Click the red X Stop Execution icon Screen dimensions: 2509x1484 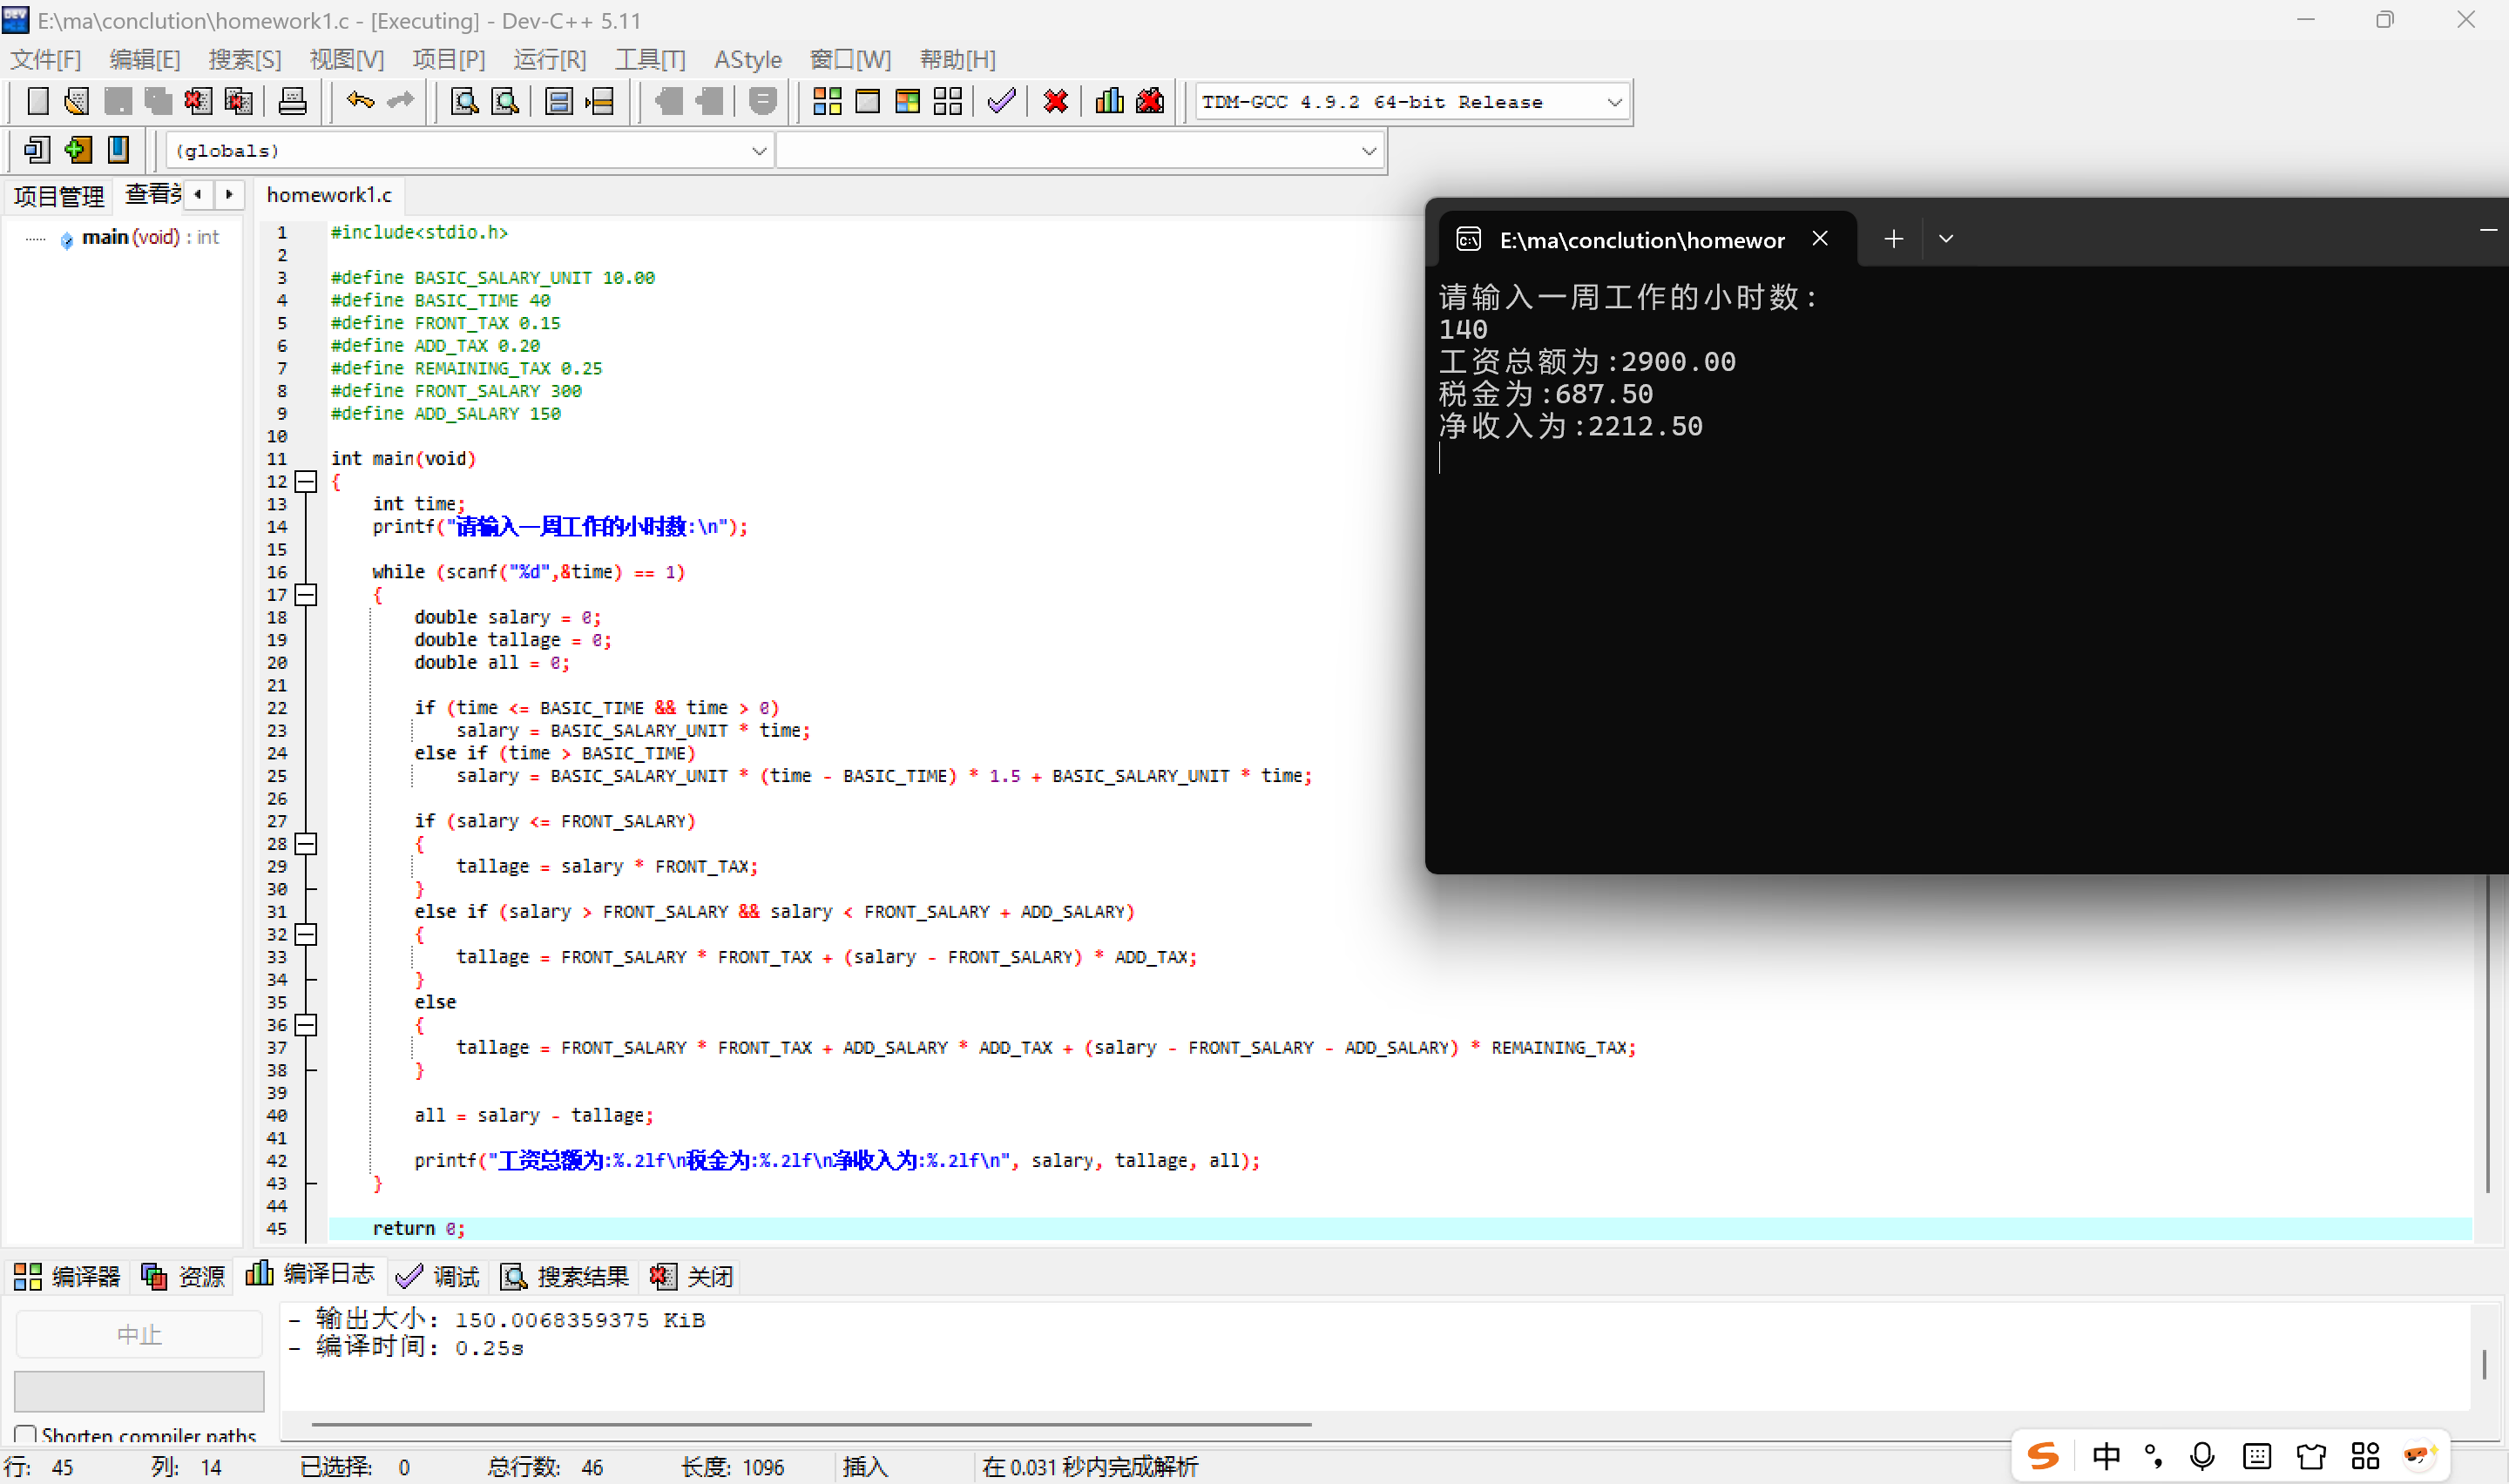[1055, 101]
